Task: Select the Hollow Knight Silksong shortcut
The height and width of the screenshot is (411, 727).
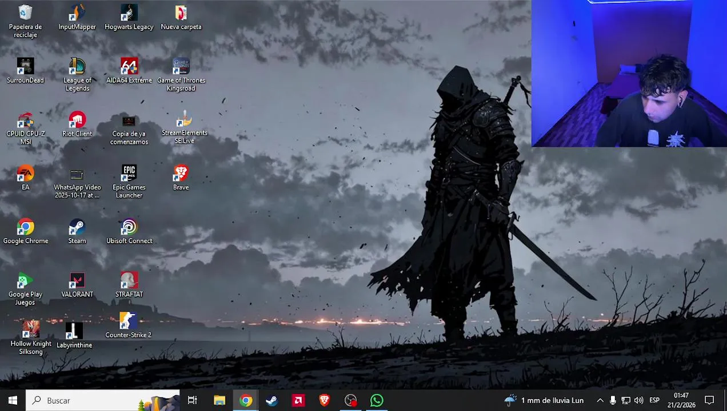Action: [31, 338]
